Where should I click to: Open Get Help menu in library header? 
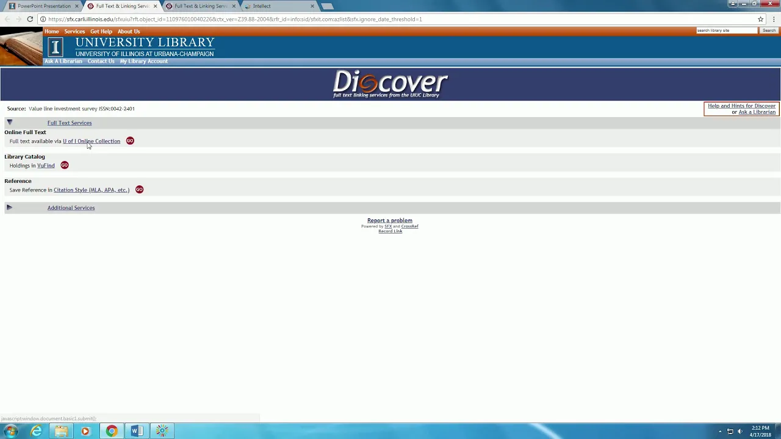point(101,32)
